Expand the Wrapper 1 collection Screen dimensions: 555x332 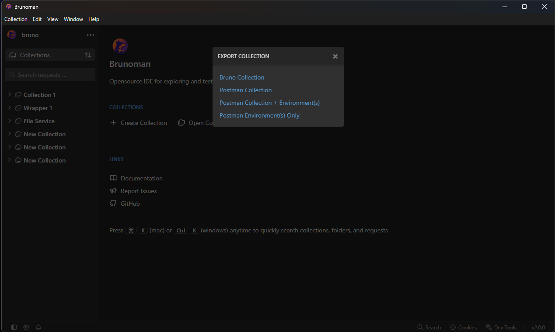pos(9,107)
